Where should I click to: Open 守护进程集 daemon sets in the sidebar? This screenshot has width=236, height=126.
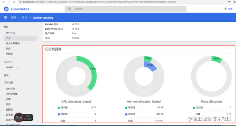coord(12,94)
